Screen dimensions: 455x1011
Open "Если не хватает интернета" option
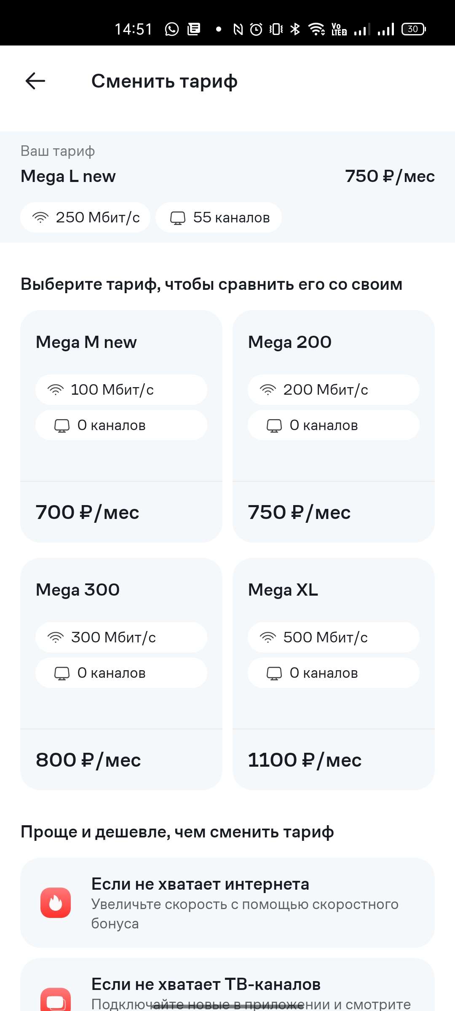pyautogui.click(x=227, y=902)
